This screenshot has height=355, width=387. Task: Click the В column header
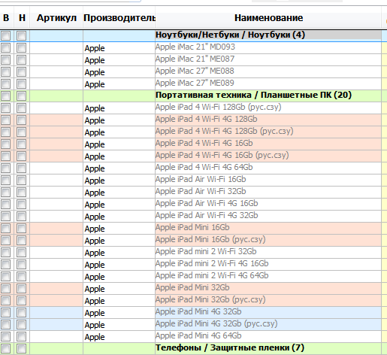click(x=6, y=18)
